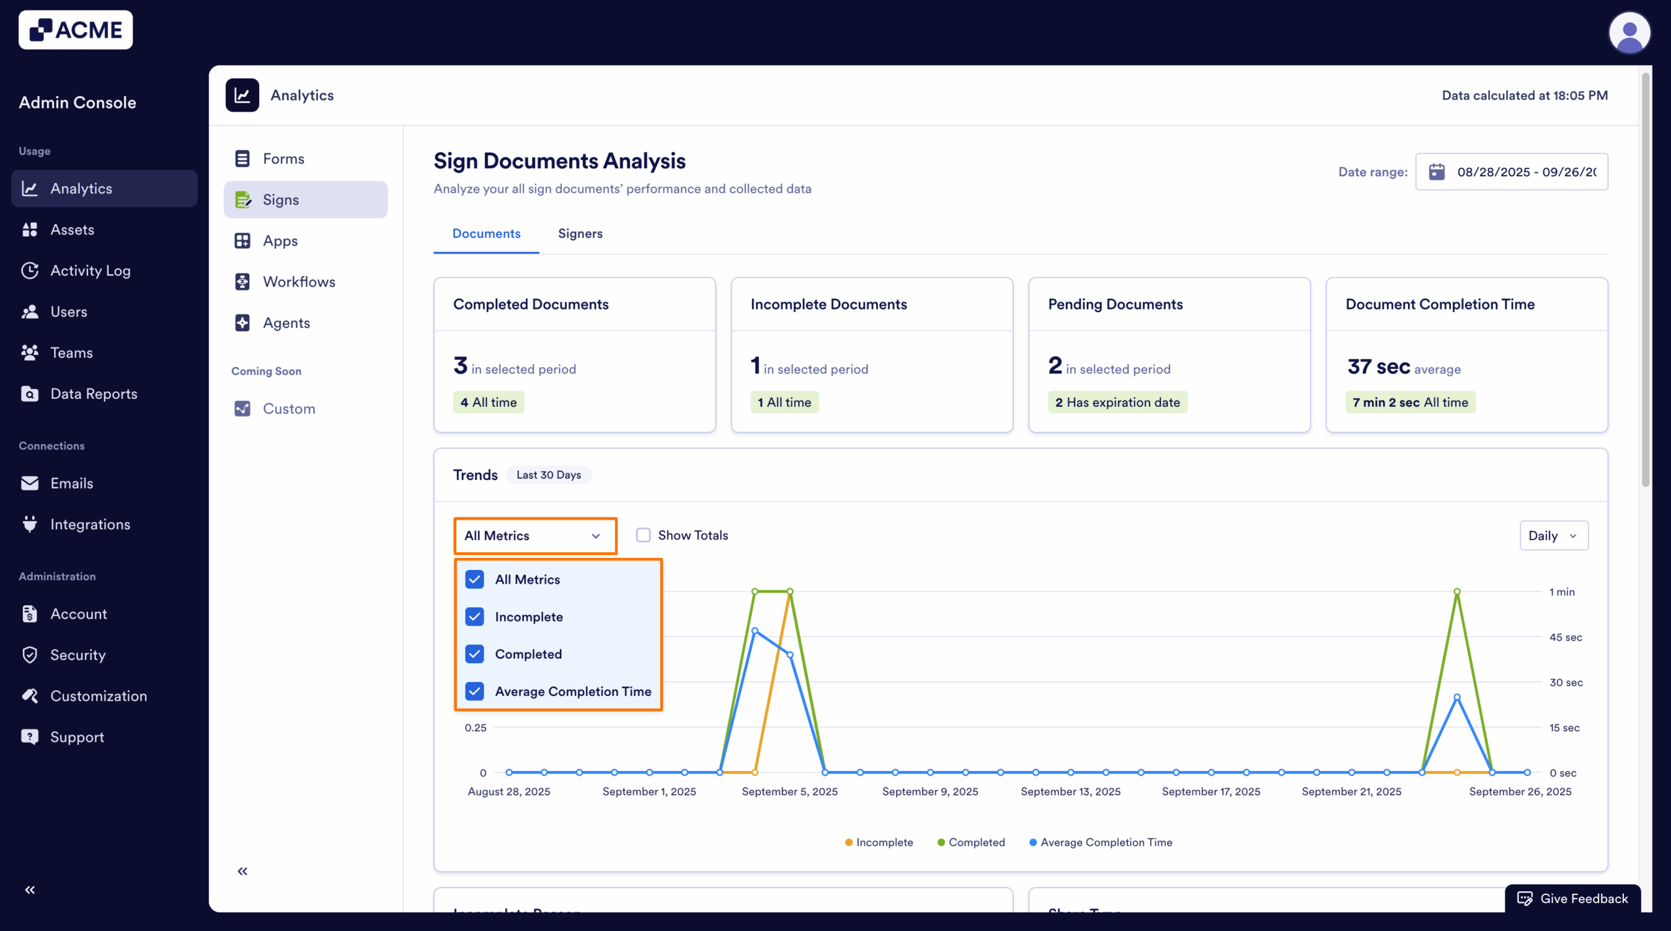Select the Data Reports icon
This screenshot has width=1671, height=931.
(30, 393)
